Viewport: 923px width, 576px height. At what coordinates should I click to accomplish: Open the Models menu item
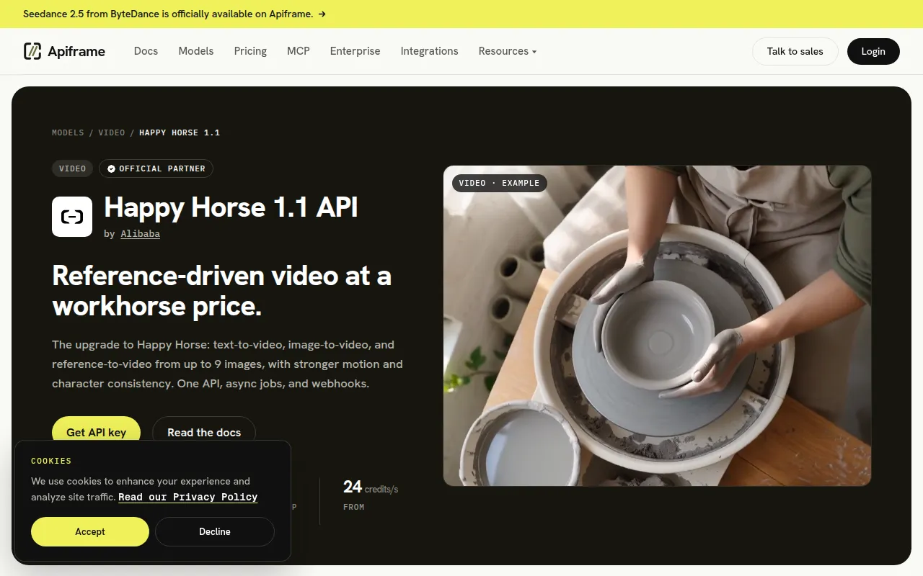click(x=196, y=51)
